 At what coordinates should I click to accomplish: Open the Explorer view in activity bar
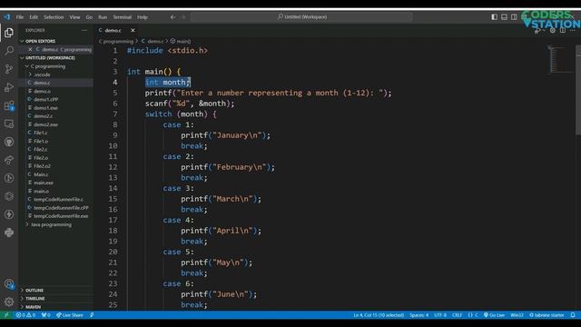(9, 33)
